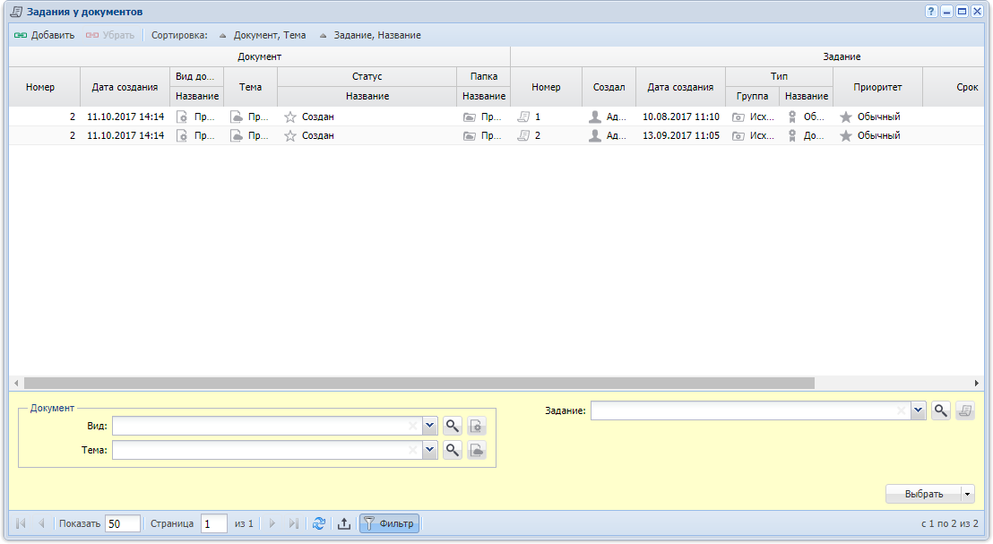Edit the Показать page size field
This screenshot has height=544, width=993.
point(122,523)
